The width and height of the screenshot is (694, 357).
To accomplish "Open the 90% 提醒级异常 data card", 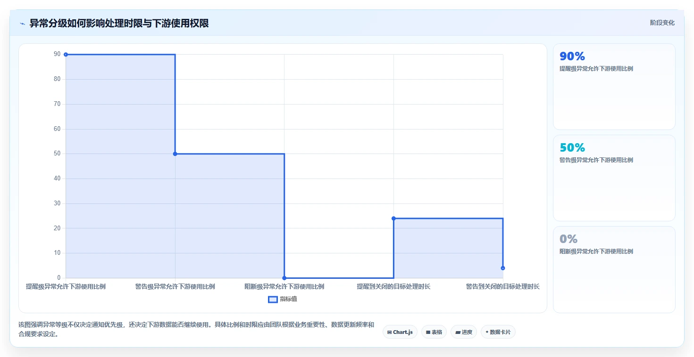I will click(614, 87).
